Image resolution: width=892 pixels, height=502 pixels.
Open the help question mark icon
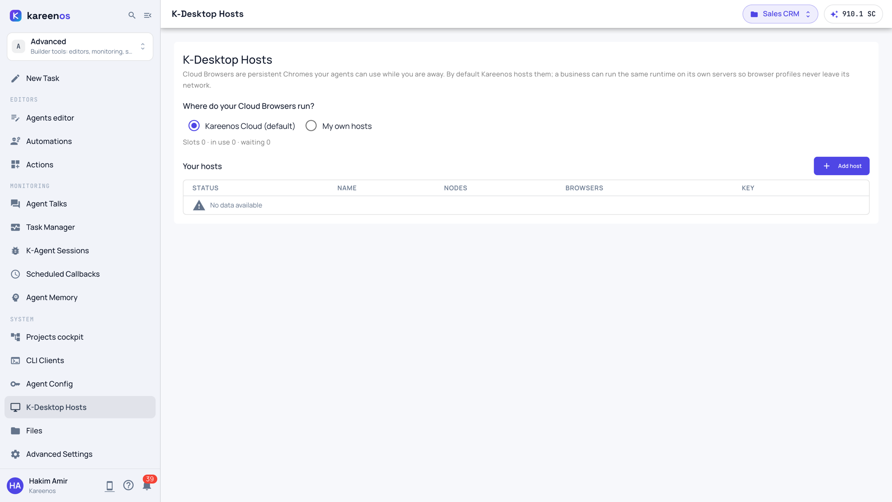click(128, 485)
